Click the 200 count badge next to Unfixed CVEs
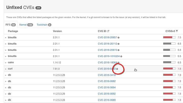183x103 pixels. (x=38, y=8)
